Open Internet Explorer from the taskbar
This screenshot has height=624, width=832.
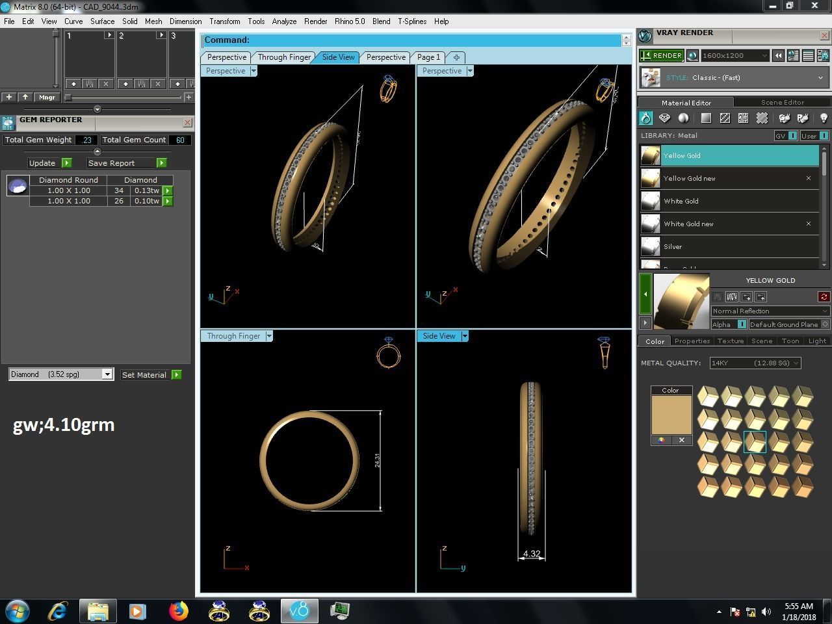58,611
